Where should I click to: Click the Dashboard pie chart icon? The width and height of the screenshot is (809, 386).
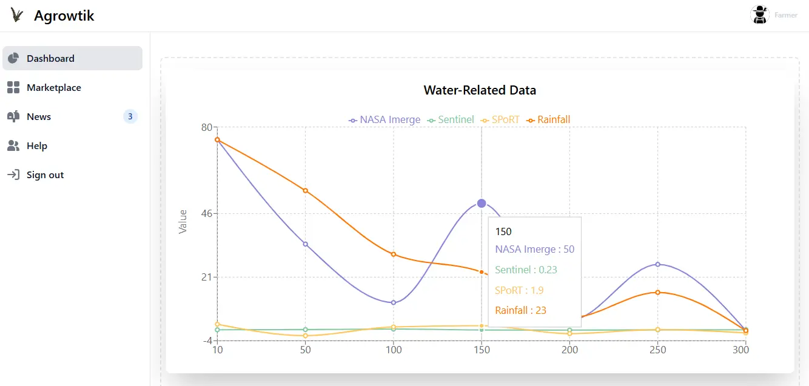click(x=13, y=58)
